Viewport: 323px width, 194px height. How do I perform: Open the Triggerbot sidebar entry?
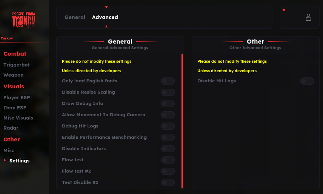point(17,65)
